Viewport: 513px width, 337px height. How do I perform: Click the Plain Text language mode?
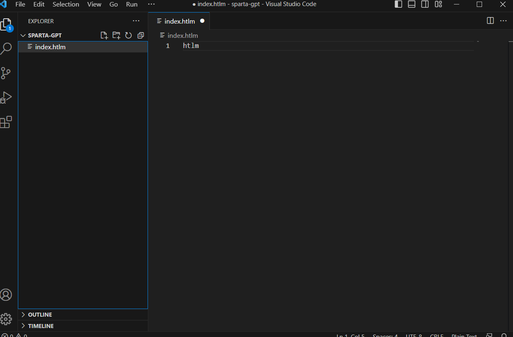[x=464, y=335]
